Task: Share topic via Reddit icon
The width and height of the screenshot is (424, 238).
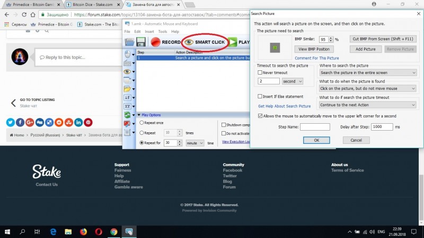Action: click(x=59, y=122)
